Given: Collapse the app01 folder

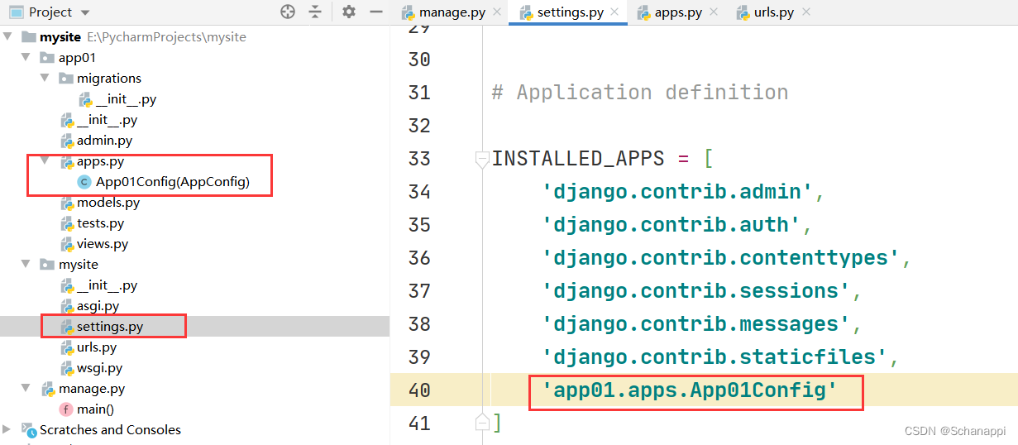Looking at the screenshot, I should click(x=26, y=58).
